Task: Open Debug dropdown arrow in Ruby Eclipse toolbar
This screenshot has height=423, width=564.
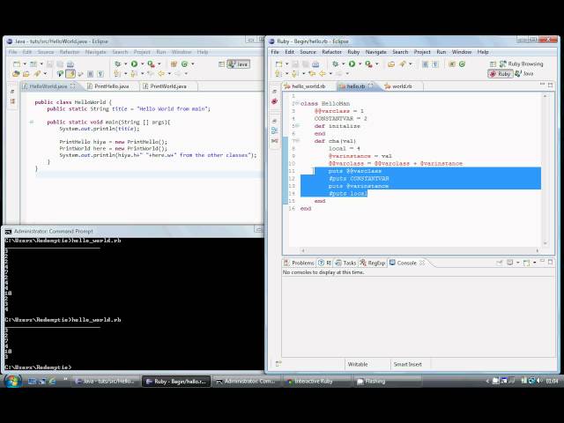Action: coord(343,64)
